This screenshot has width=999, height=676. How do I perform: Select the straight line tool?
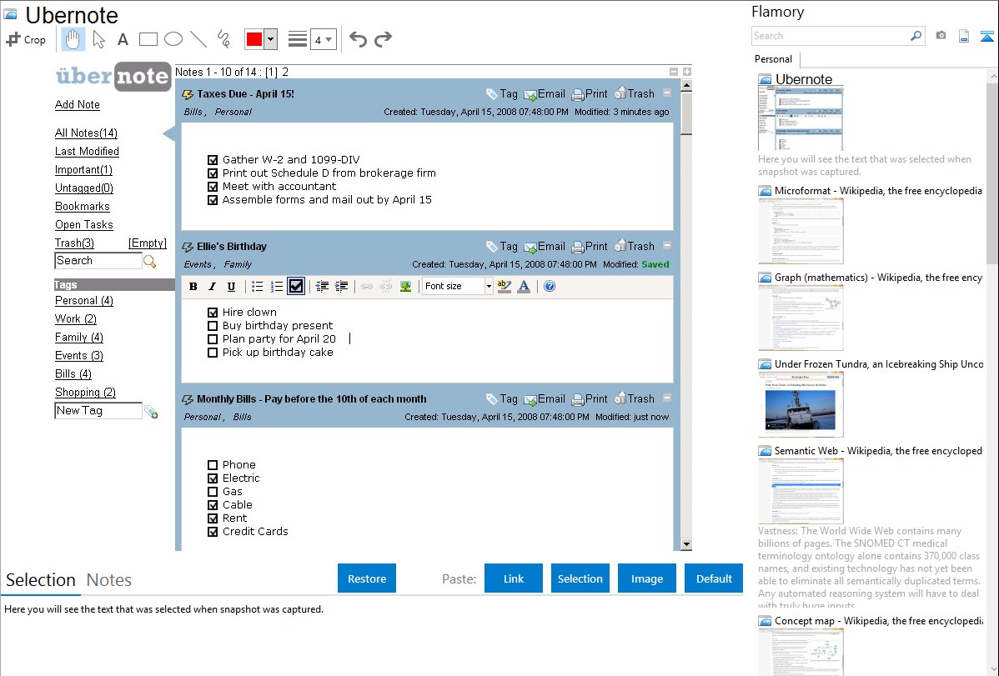tap(198, 39)
